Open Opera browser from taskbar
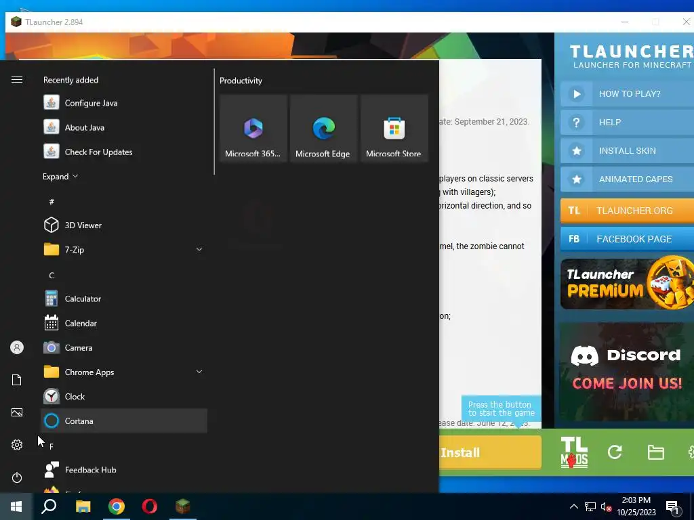 click(150, 506)
